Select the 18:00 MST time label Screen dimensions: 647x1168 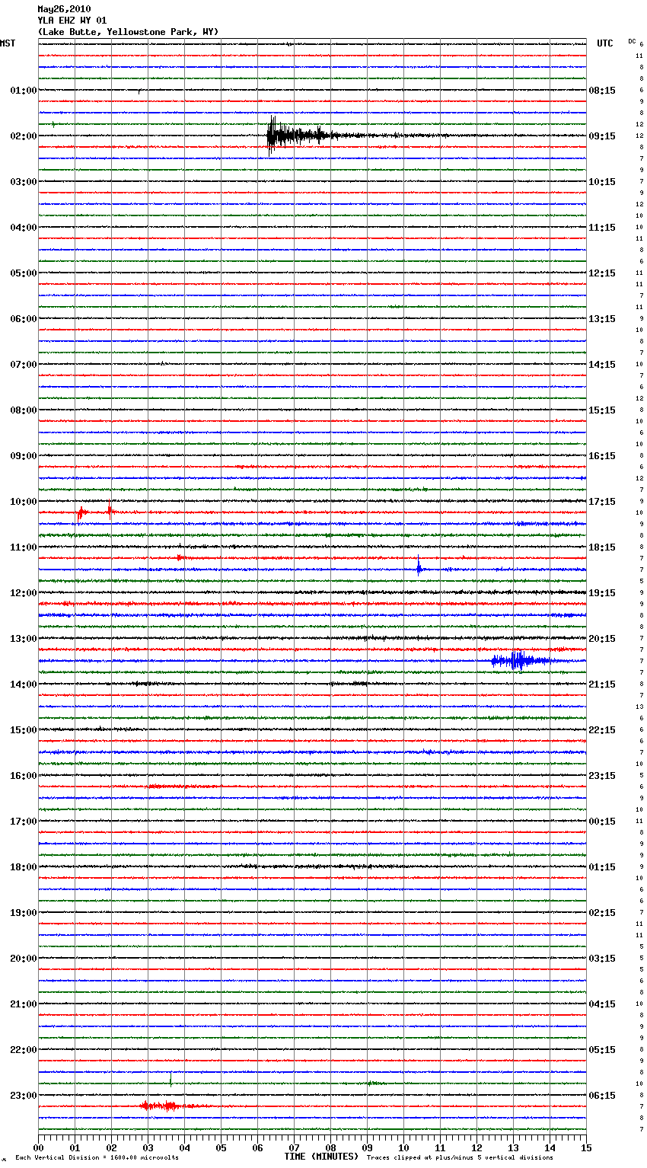(24, 867)
